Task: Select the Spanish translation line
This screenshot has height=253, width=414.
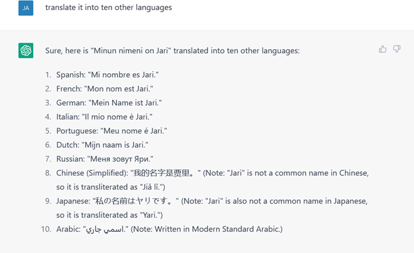Action: click(x=108, y=75)
